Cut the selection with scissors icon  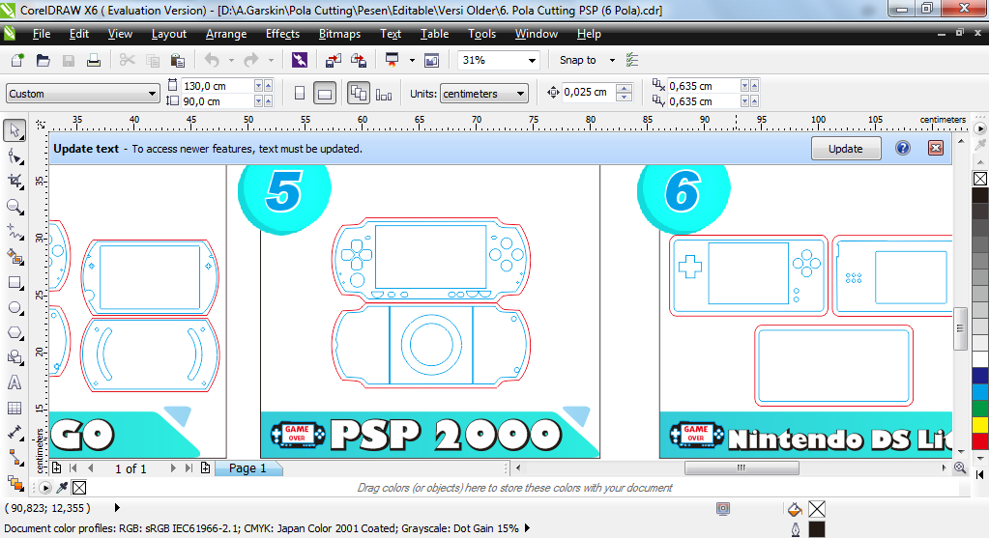128,60
